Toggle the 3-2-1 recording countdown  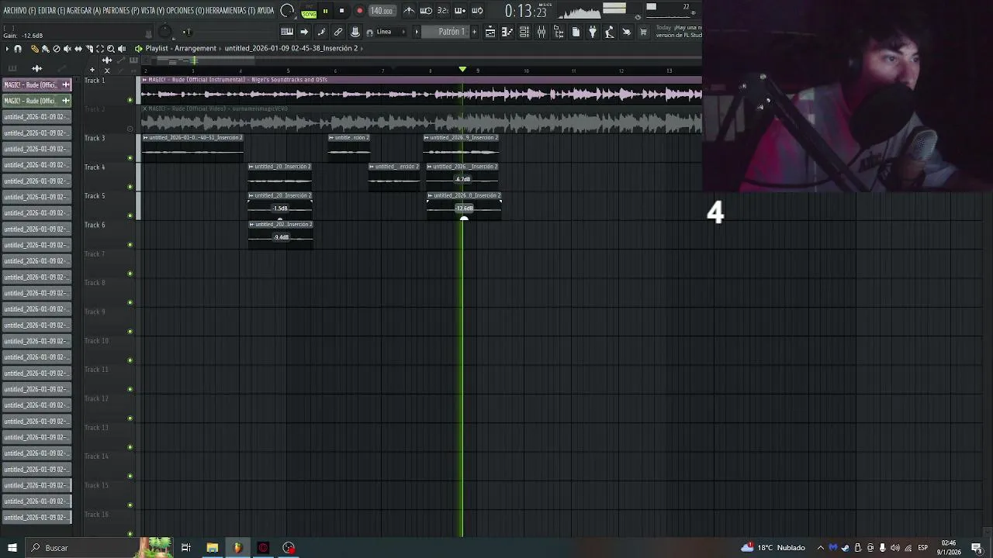pos(443,11)
